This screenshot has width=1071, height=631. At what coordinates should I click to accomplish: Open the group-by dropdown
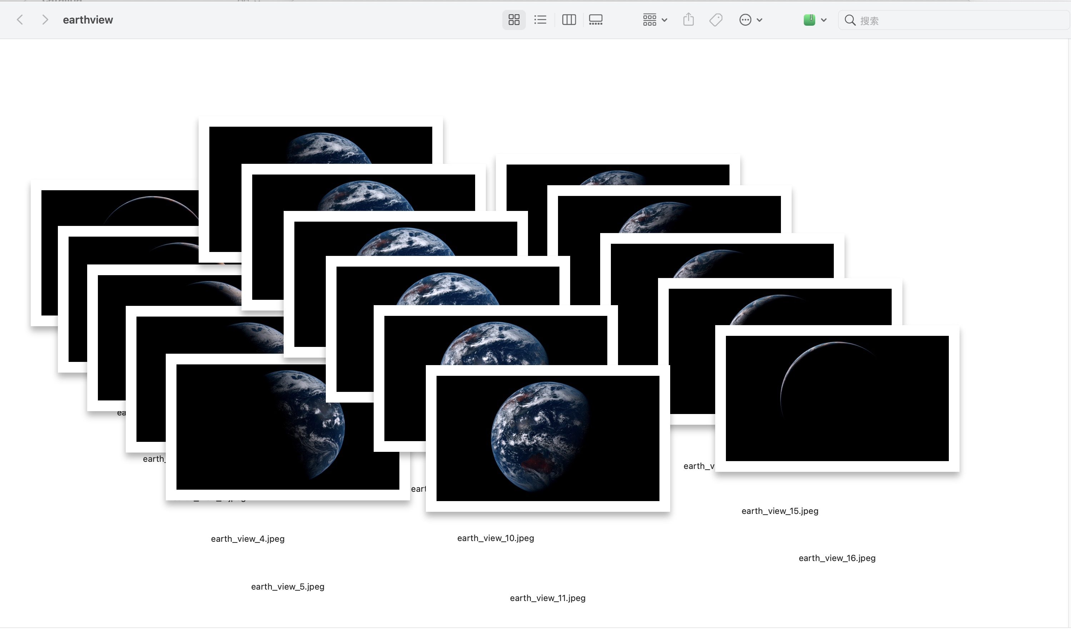[x=654, y=20]
